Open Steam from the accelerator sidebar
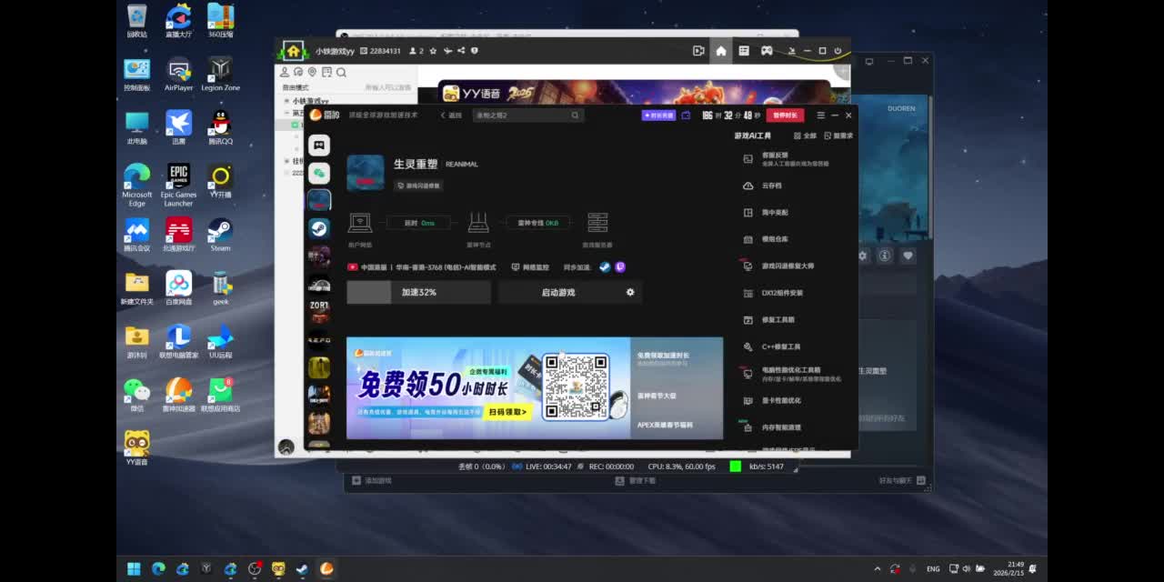This screenshot has height=582, width=1164. point(318,227)
